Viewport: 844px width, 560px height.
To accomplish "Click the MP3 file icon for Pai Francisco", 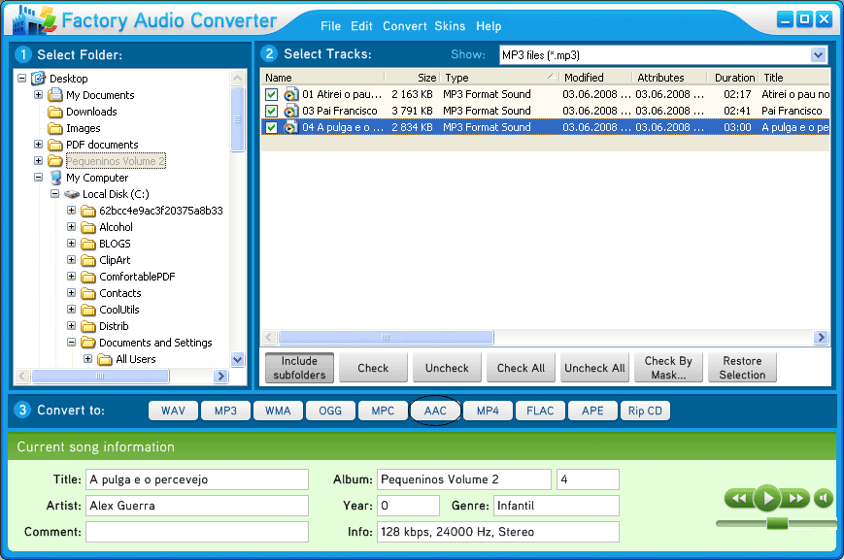I will 290,111.
